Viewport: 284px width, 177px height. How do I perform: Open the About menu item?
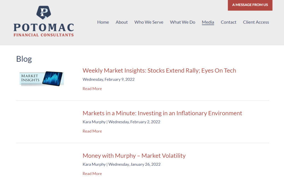click(121, 22)
